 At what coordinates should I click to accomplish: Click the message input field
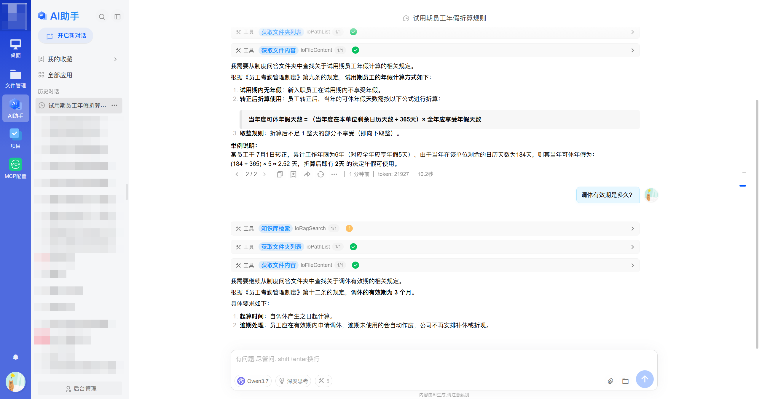[x=444, y=359]
